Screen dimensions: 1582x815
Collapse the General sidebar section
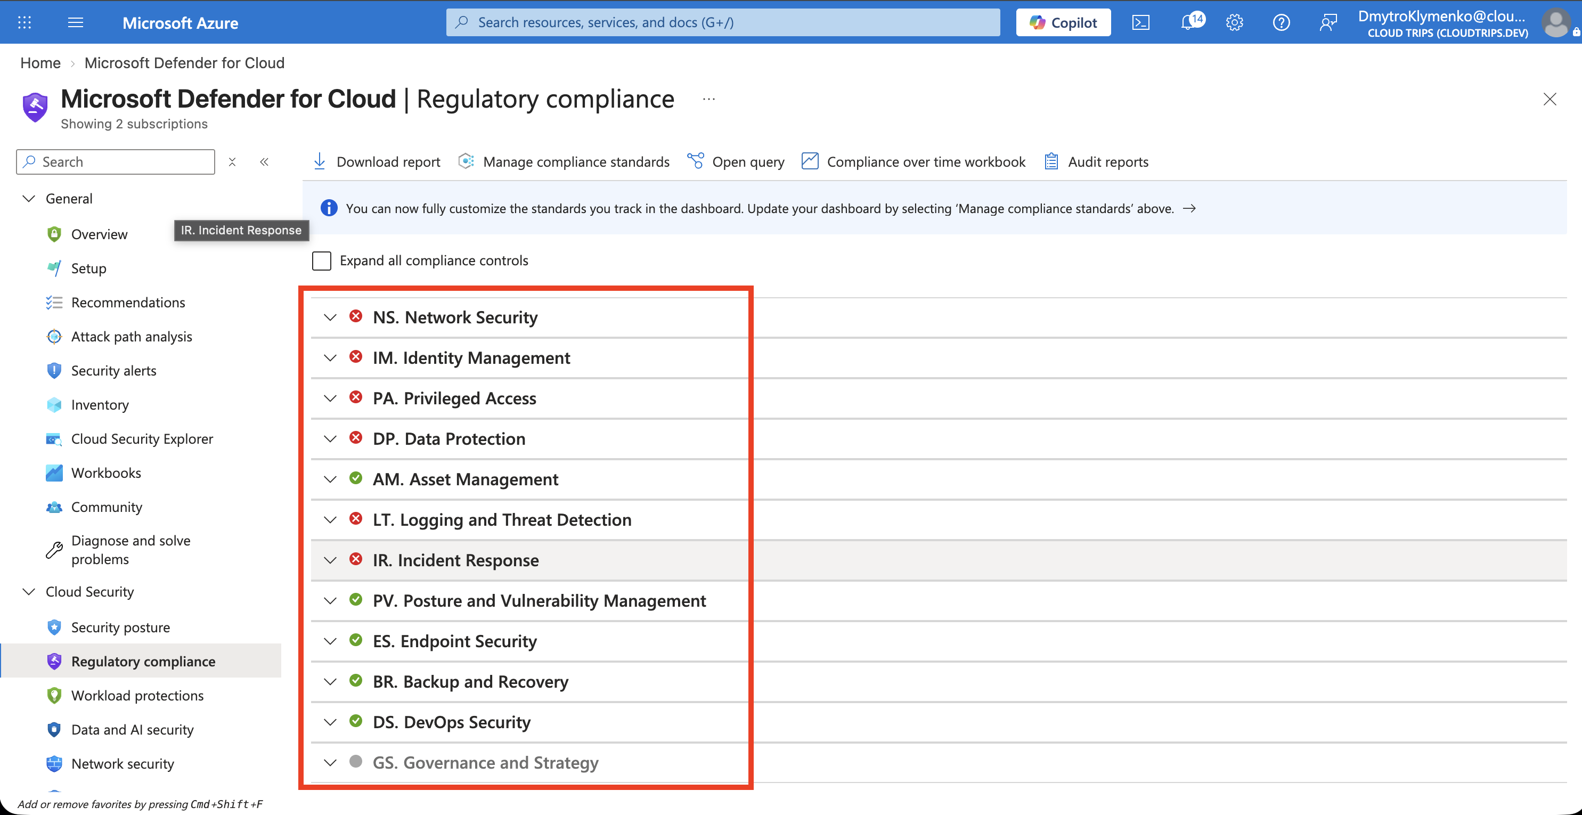pos(29,198)
